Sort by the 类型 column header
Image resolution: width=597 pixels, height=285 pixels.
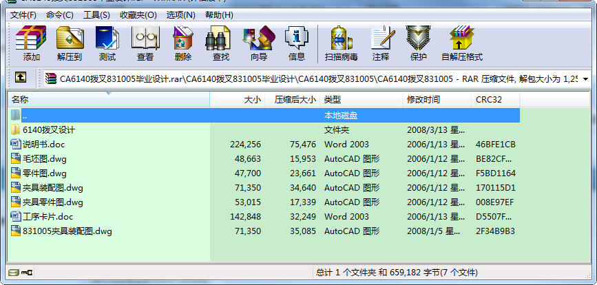click(x=361, y=100)
